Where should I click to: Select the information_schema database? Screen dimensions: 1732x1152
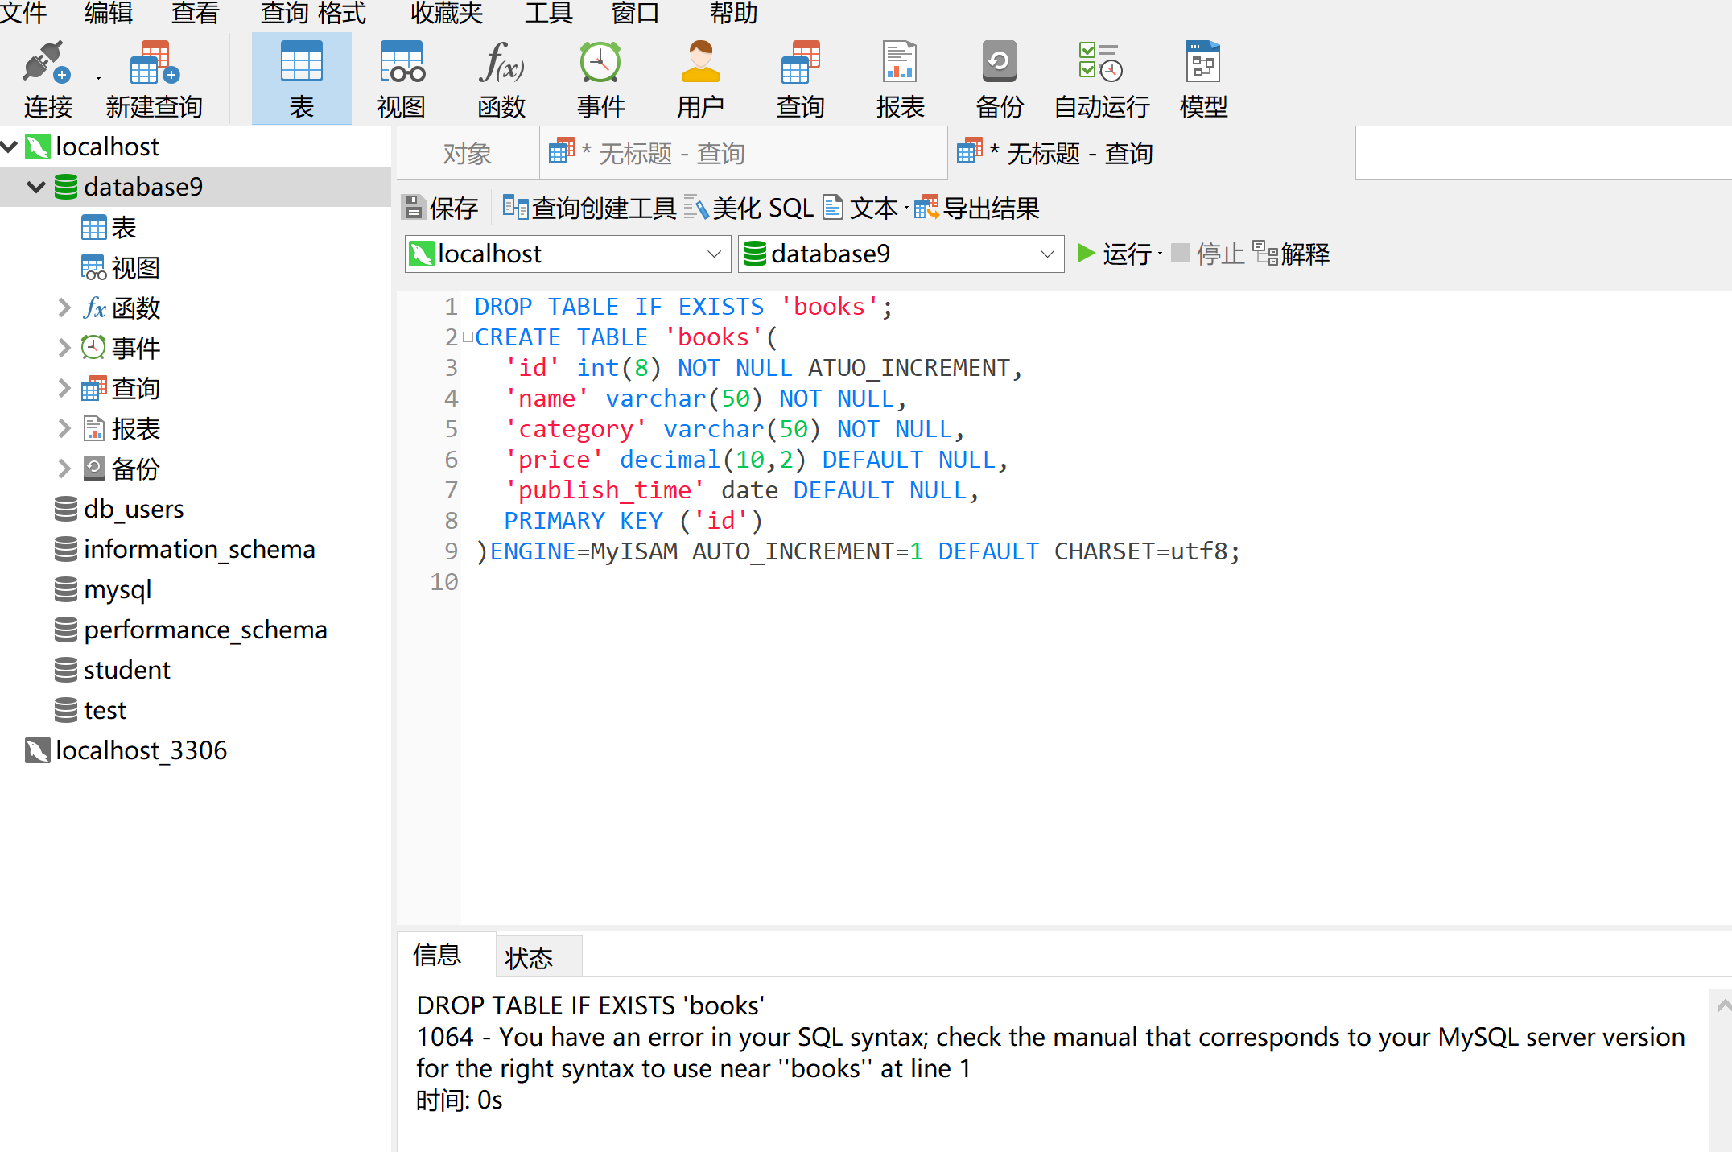[185, 549]
